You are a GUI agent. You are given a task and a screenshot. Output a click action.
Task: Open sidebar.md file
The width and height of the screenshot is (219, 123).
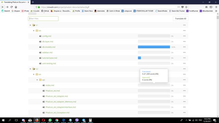tap(47, 52)
